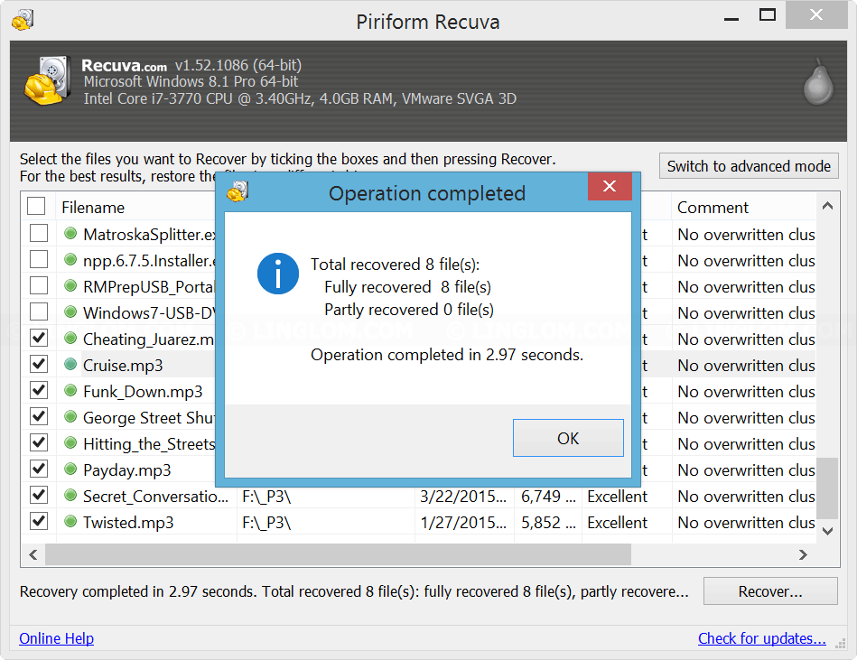This screenshot has width=857, height=660.
Task: Click Switch to advanced mode button
Action: coord(749,166)
